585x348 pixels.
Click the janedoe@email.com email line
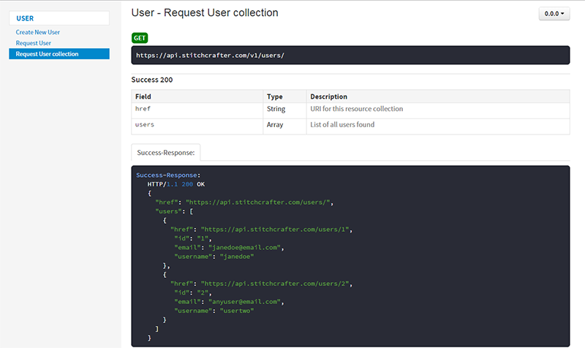coord(229,247)
